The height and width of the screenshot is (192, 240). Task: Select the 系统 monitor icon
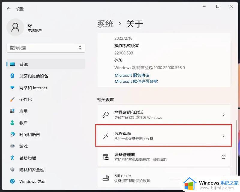point(12,64)
